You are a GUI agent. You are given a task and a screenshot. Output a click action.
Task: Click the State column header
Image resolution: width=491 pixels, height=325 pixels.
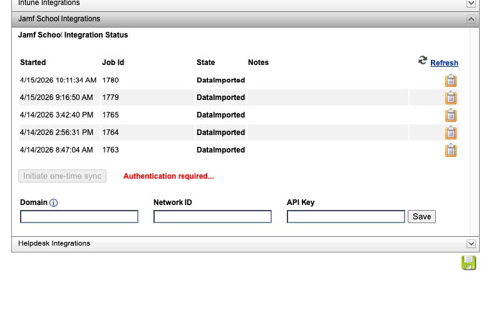click(205, 62)
